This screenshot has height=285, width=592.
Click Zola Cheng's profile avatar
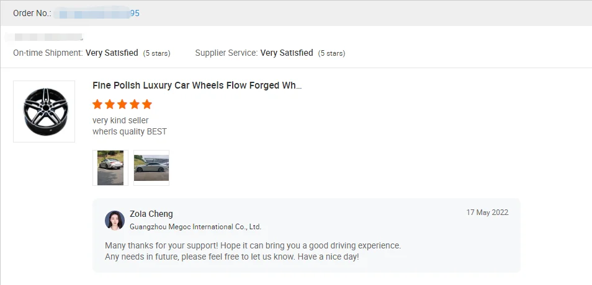115,221
